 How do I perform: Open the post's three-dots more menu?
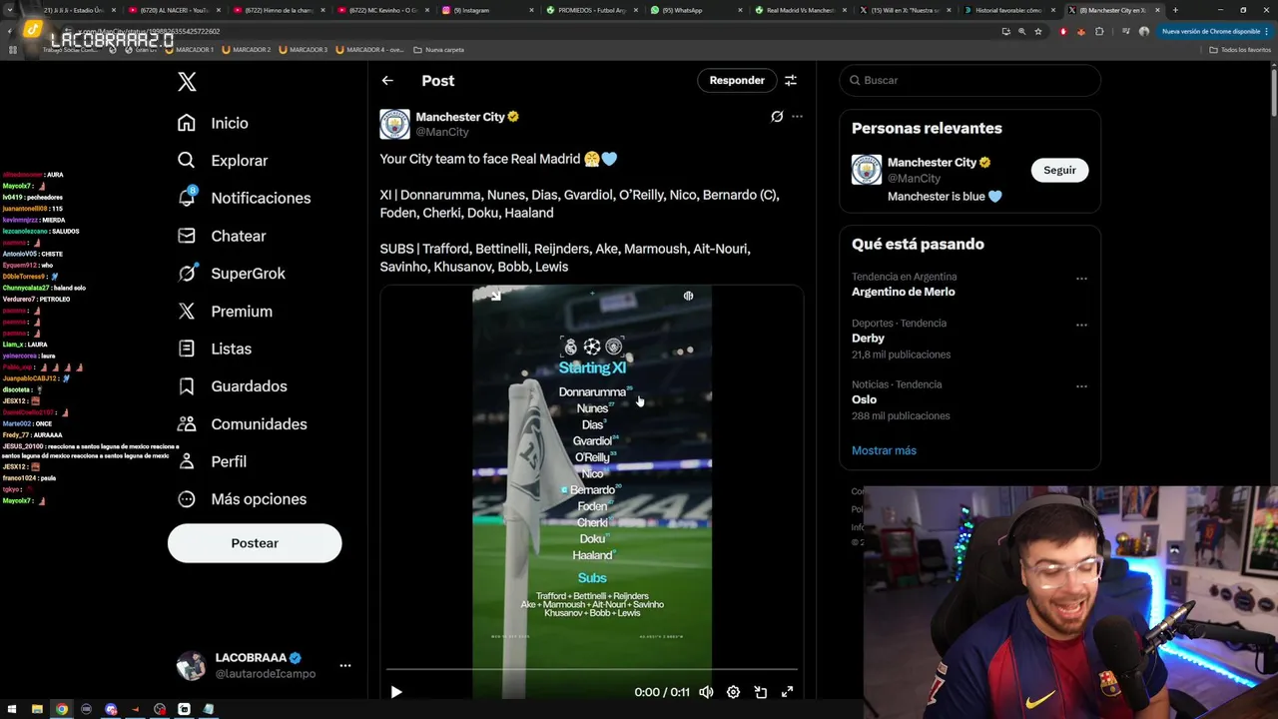pyautogui.click(x=797, y=117)
